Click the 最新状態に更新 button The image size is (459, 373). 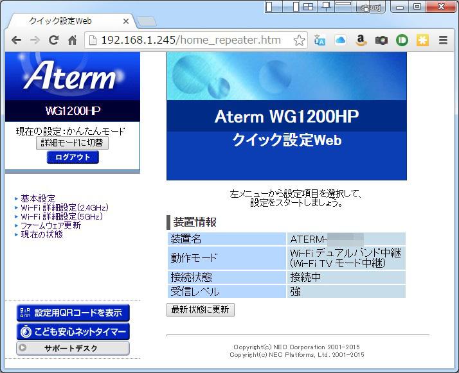(200, 309)
